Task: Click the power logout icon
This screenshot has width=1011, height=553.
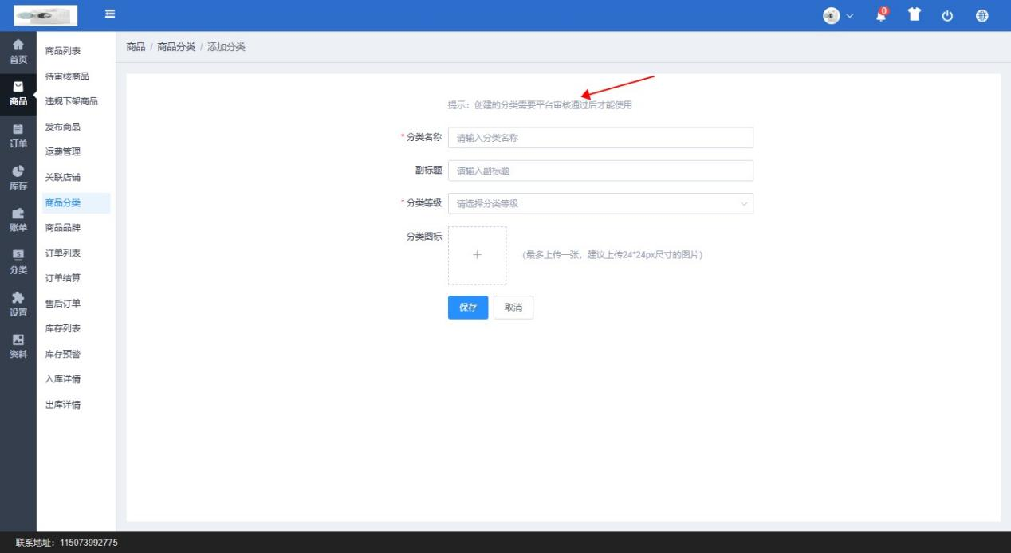Action: coord(948,16)
